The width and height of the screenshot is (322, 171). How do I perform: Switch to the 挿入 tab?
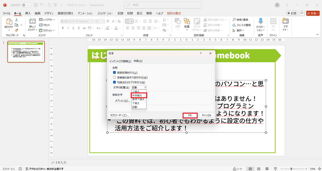28,13
